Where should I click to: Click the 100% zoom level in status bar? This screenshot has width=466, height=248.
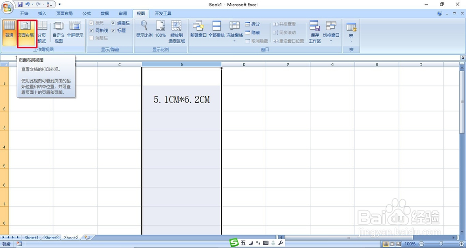point(410,243)
